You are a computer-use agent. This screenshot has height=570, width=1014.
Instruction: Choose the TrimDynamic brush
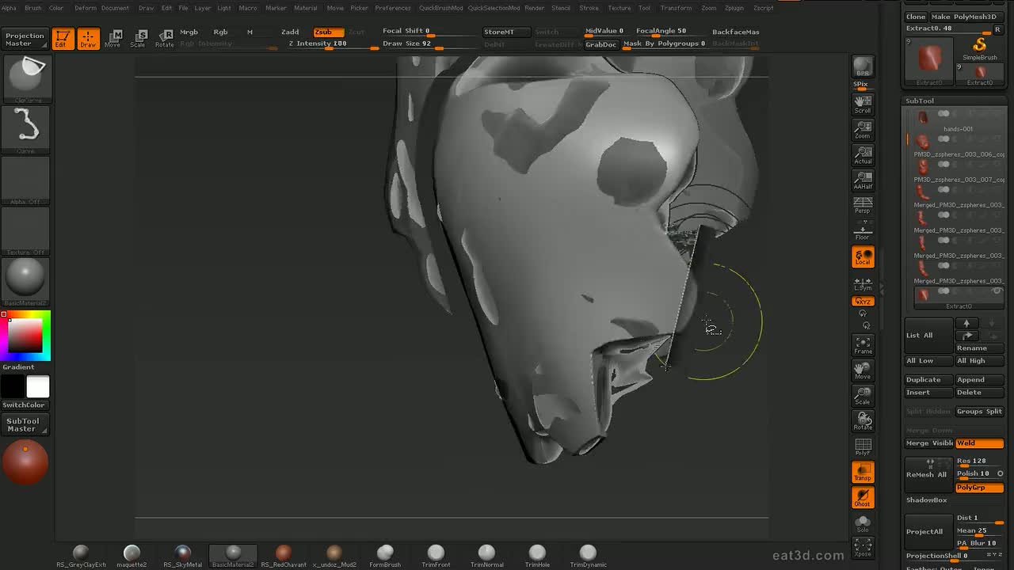pyautogui.click(x=588, y=556)
